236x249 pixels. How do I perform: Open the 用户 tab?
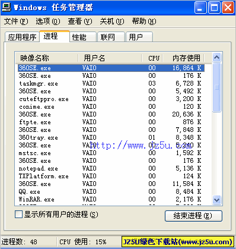point(139,37)
